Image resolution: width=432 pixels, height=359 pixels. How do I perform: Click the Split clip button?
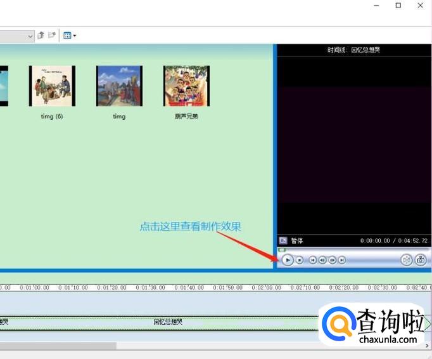pos(406,260)
